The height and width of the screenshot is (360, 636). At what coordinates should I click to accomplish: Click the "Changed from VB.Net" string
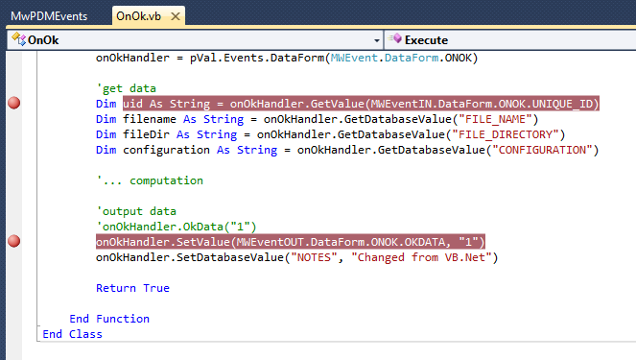421,257
